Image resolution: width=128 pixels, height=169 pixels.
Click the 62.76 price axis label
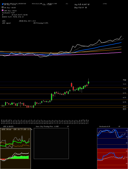[125, 102]
